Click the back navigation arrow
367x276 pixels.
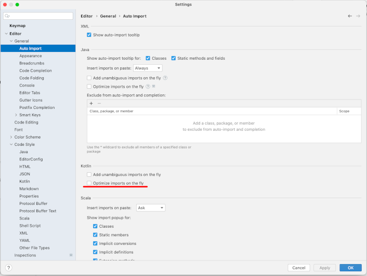point(350,16)
